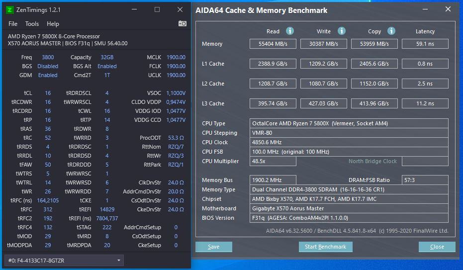Select L3 Cache Read value 395.74 GB/s

tap(273, 103)
